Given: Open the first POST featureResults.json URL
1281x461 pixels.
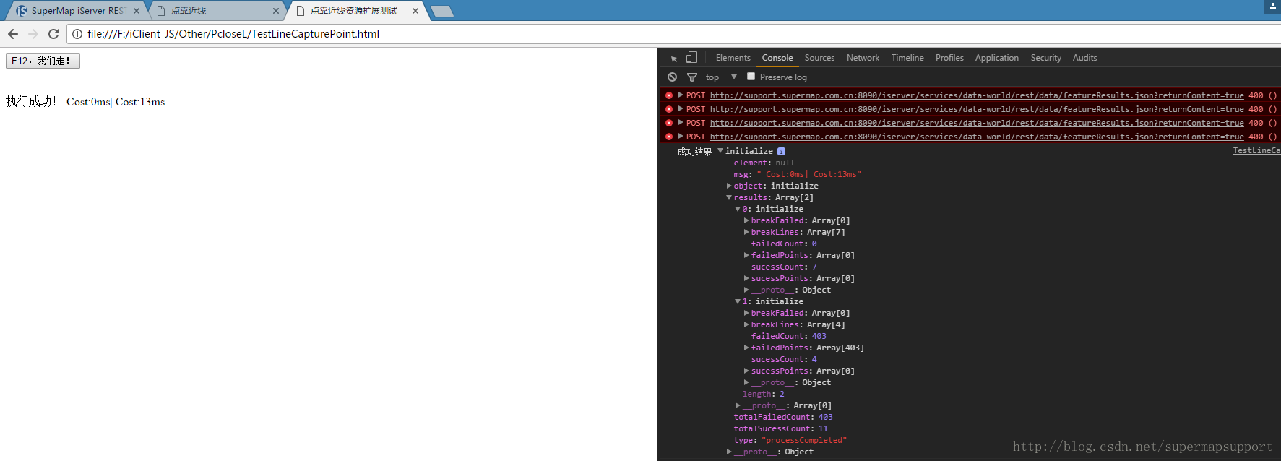Looking at the screenshot, I should pos(977,95).
